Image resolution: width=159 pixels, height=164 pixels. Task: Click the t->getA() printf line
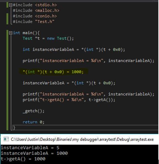[69, 100]
